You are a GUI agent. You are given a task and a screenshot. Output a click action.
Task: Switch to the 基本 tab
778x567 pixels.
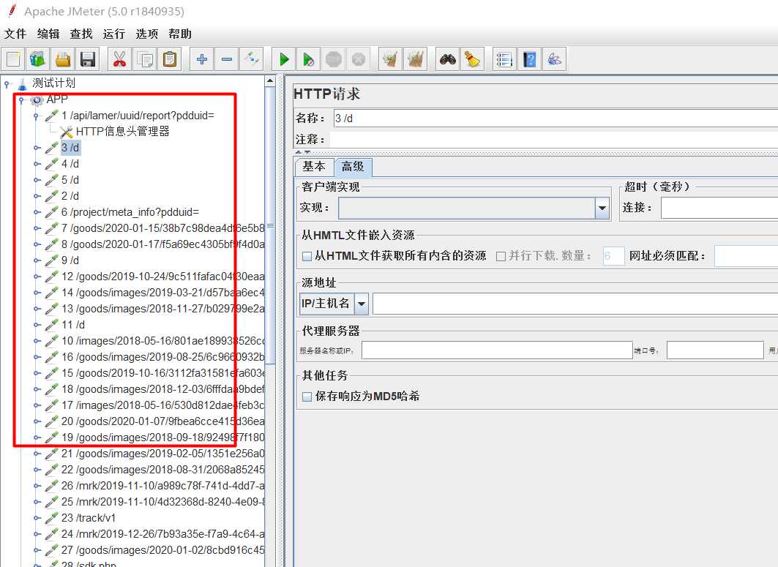314,166
